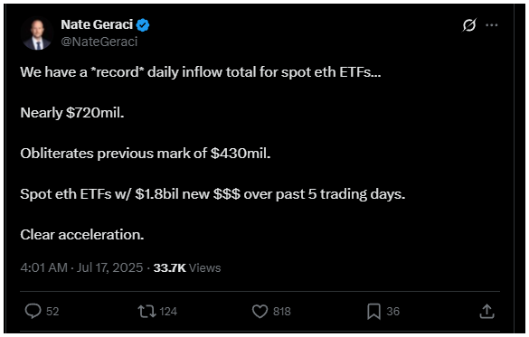Open Nate Geraci's profile picture
Screen dimensions: 529x337
[37, 33]
